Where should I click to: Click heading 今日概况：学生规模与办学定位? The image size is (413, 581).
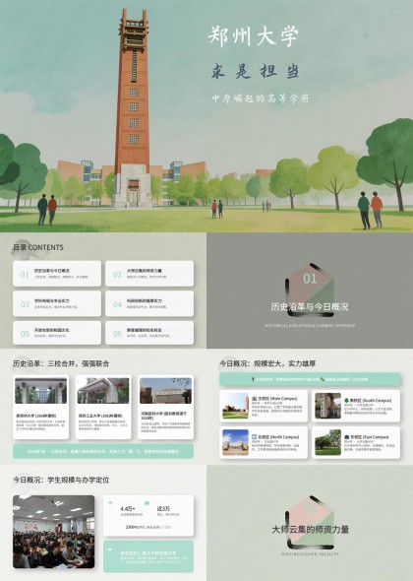[x=61, y=480]
